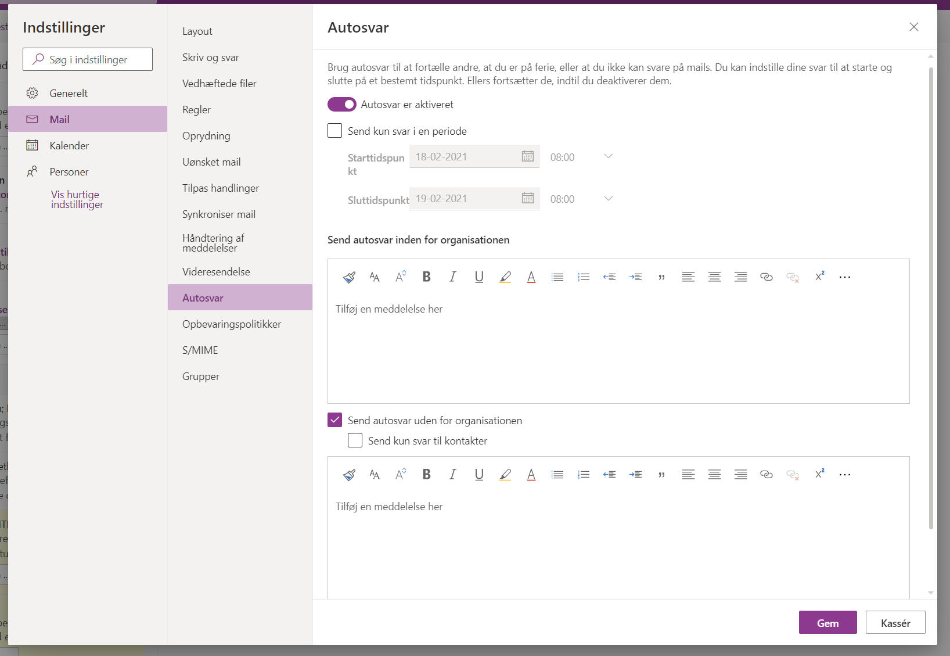The width and height of the screenshot is (950, 656).
Task: Click format painter in external reply editor
Action: click(349, 475)
